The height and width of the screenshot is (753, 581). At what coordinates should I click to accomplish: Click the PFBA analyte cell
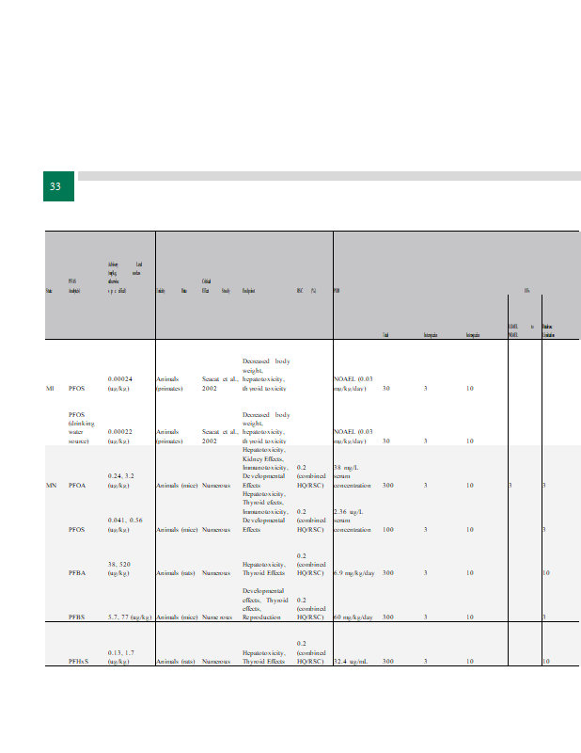79,572
